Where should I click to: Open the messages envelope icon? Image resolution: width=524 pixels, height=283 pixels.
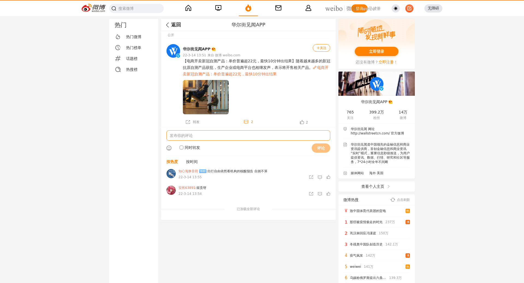(278, 8)
